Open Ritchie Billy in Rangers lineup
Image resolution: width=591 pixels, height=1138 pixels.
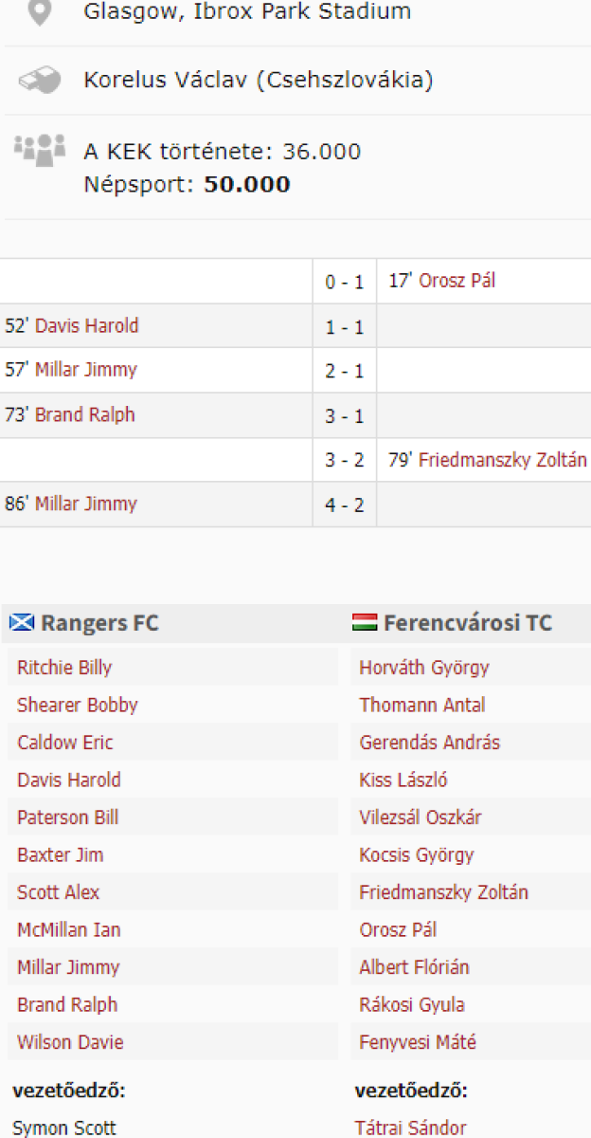click(64, 668)
